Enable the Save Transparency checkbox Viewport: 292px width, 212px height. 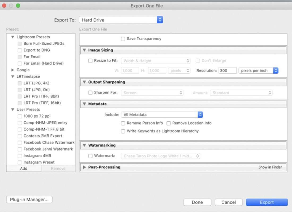coord(123,39)
